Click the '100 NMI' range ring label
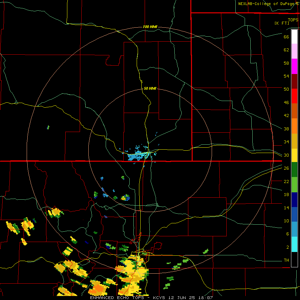The image size is (300, 300). pos(150,27)
